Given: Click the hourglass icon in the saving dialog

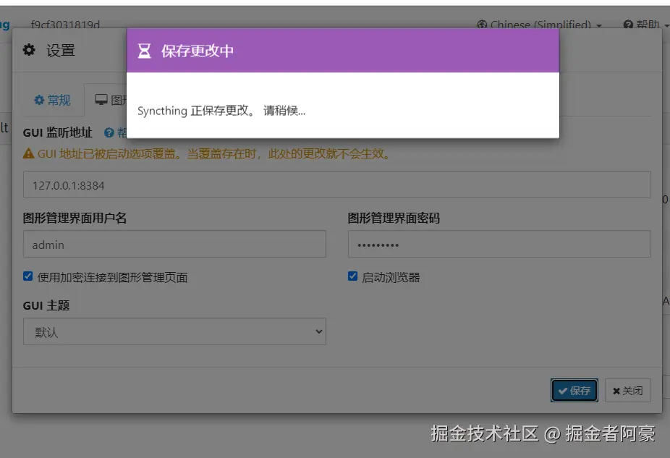Looking at the screenshot, I should click(145, 51).
